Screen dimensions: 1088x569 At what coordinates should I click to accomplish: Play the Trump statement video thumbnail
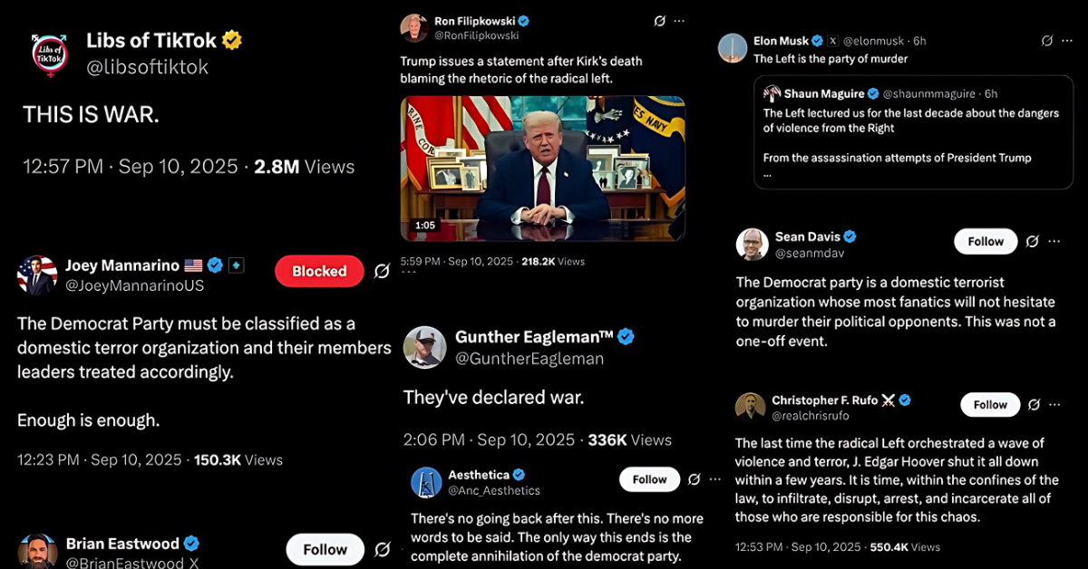click(542, 168)
